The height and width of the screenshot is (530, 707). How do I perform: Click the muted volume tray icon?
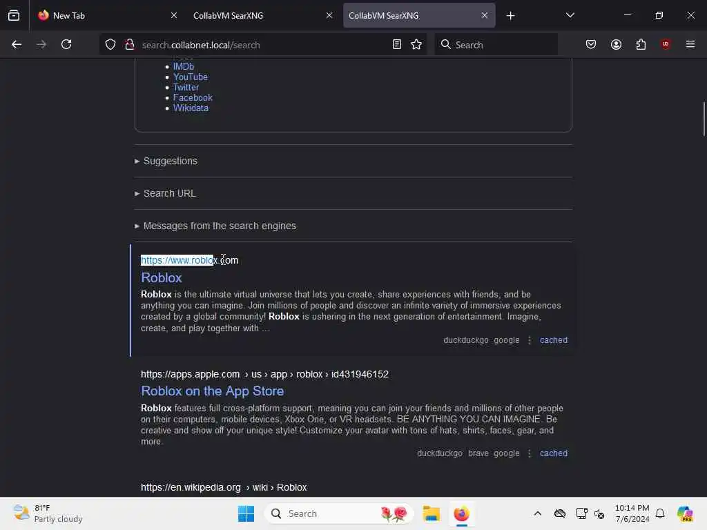(x=599, y=513)
